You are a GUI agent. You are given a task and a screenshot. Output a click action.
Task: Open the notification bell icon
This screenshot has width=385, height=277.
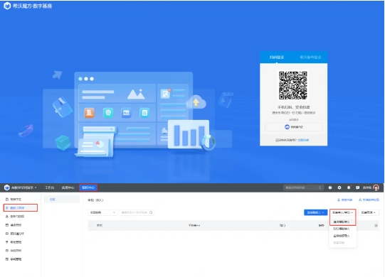click(x=349, y=188)
